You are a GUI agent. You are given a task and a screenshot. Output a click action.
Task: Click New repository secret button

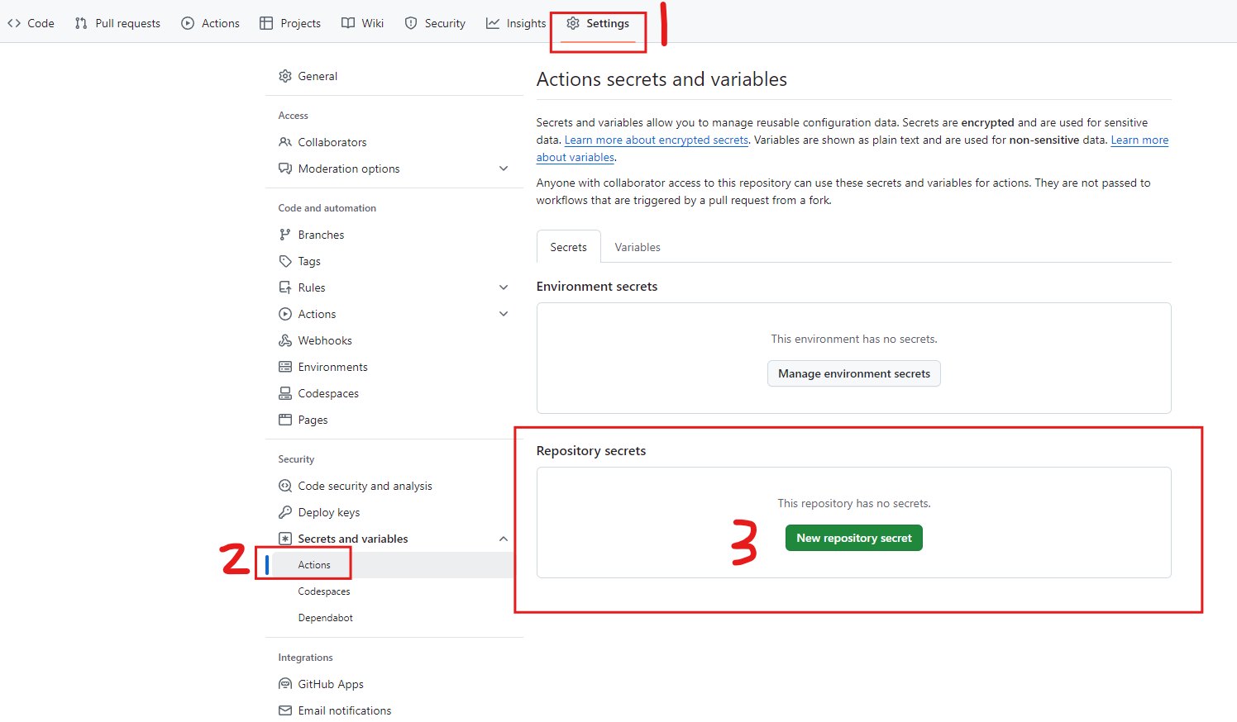[854, 538]
